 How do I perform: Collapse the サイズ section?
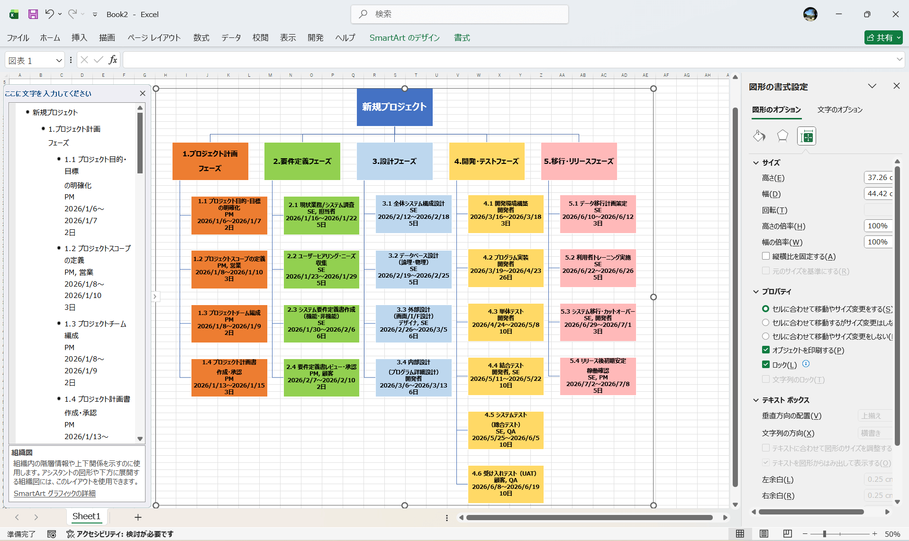point(756,162)
